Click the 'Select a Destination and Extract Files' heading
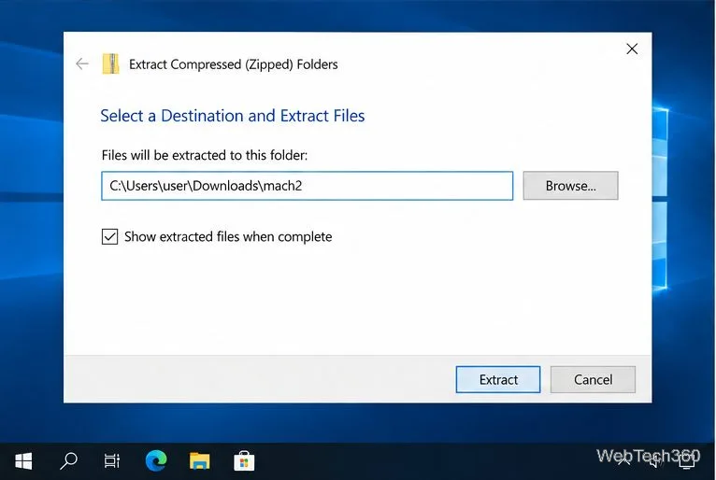 click(233, 116)
